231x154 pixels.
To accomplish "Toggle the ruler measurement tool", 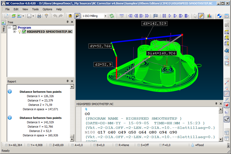I will tap(201, 16).
